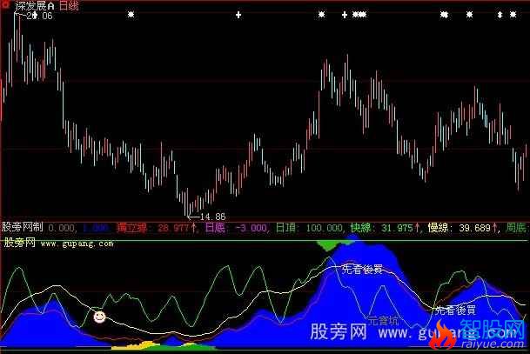Select the 深发展A stock name title
Image resolution: width=530 pixels, height=354 pixels.
tap(35, 6)
